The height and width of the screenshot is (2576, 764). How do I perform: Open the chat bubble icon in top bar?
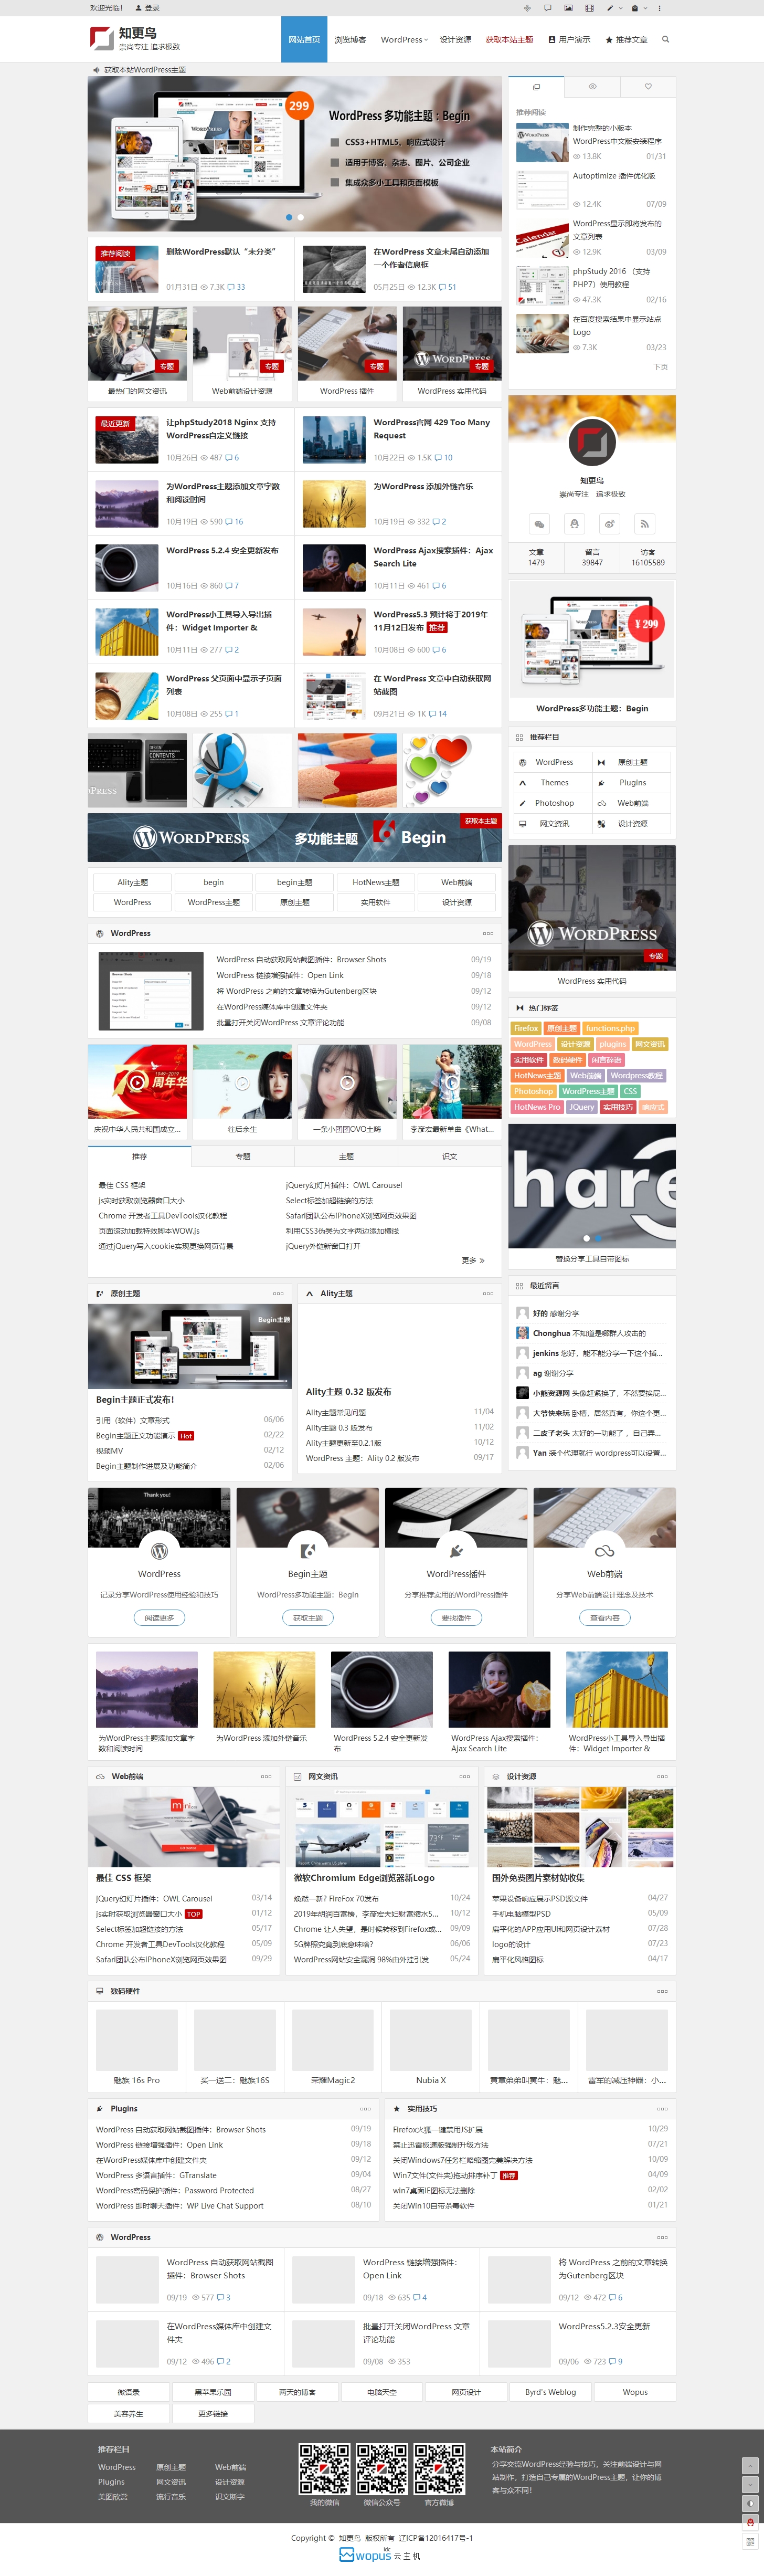pos(547,8)
